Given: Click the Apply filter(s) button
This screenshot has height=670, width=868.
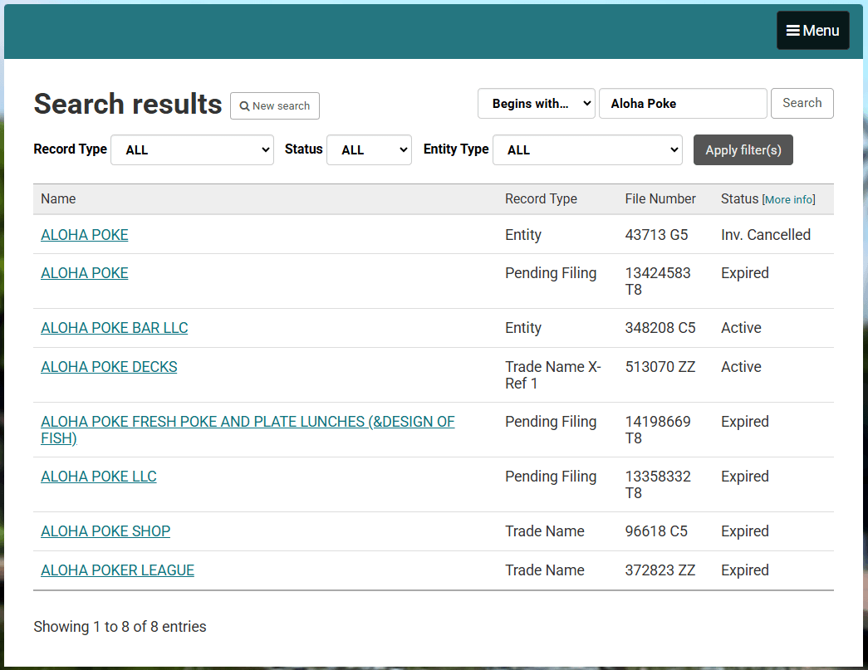Looking at the screenshot, I should pyautogui.click(x=743, y=150).
